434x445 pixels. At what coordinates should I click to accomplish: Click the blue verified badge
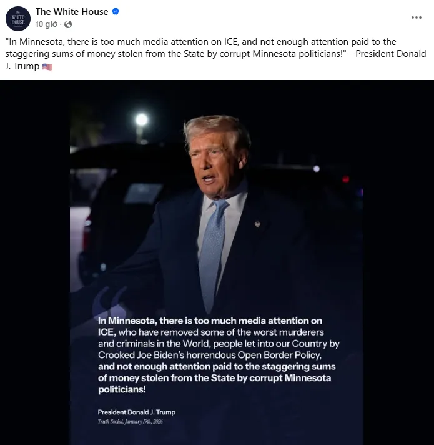click(x=116, y=12)
